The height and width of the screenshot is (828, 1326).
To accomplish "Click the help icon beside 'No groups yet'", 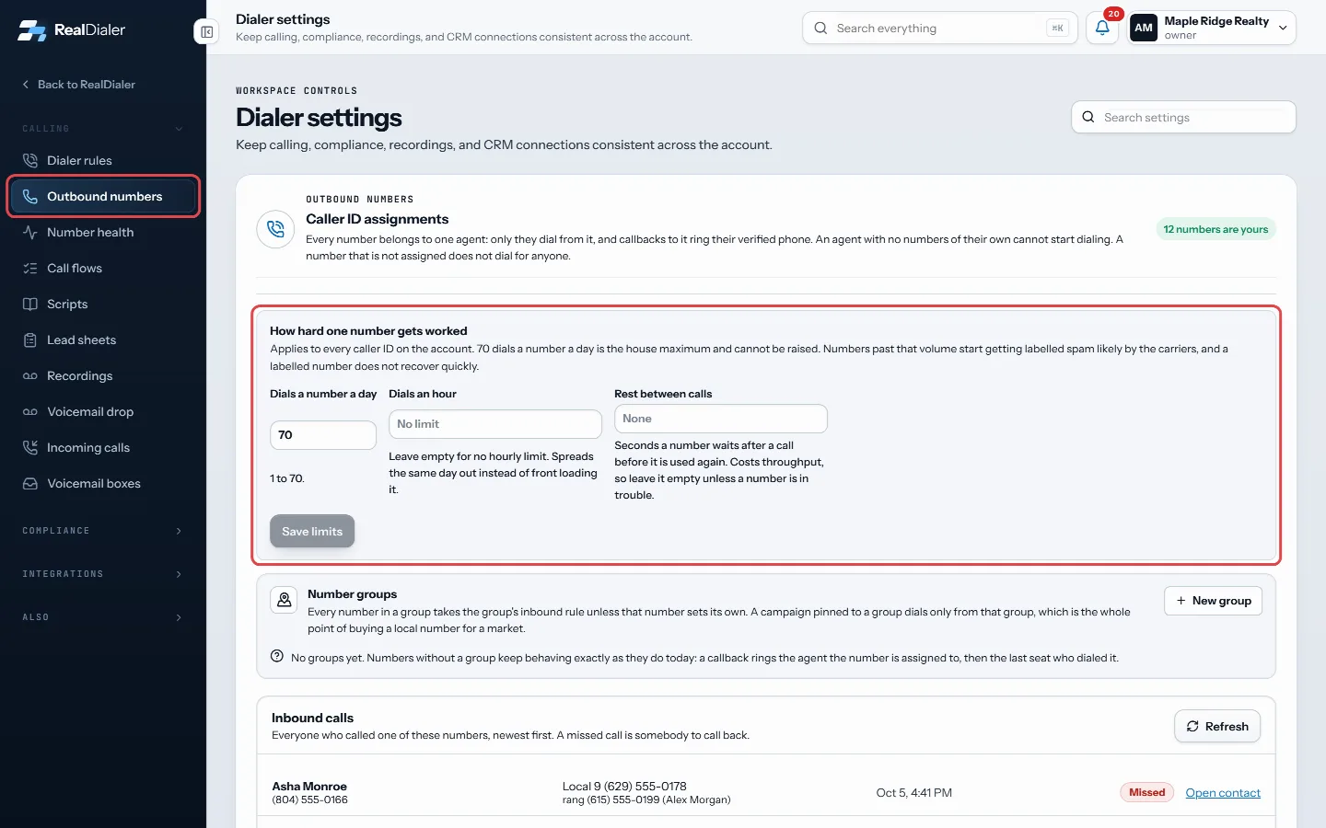I will point(277,657).
